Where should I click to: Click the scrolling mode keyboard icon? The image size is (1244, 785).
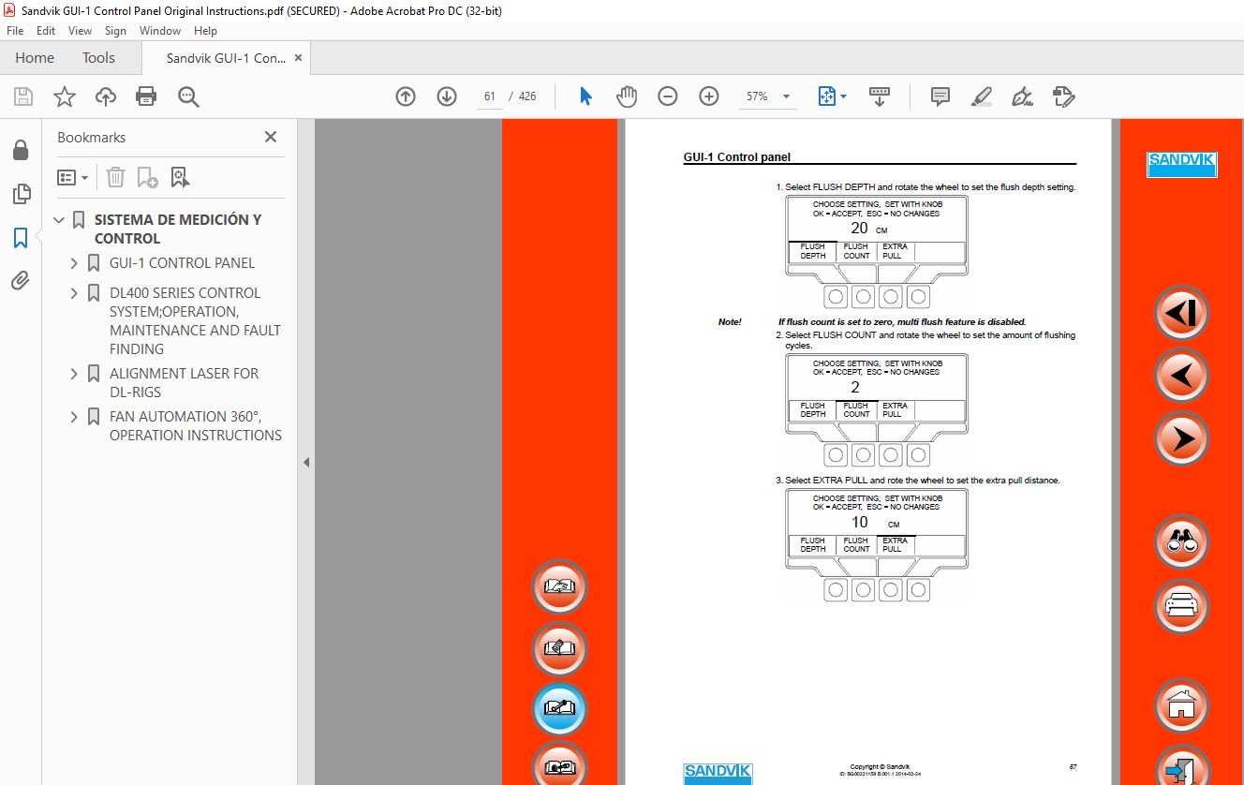880,96
